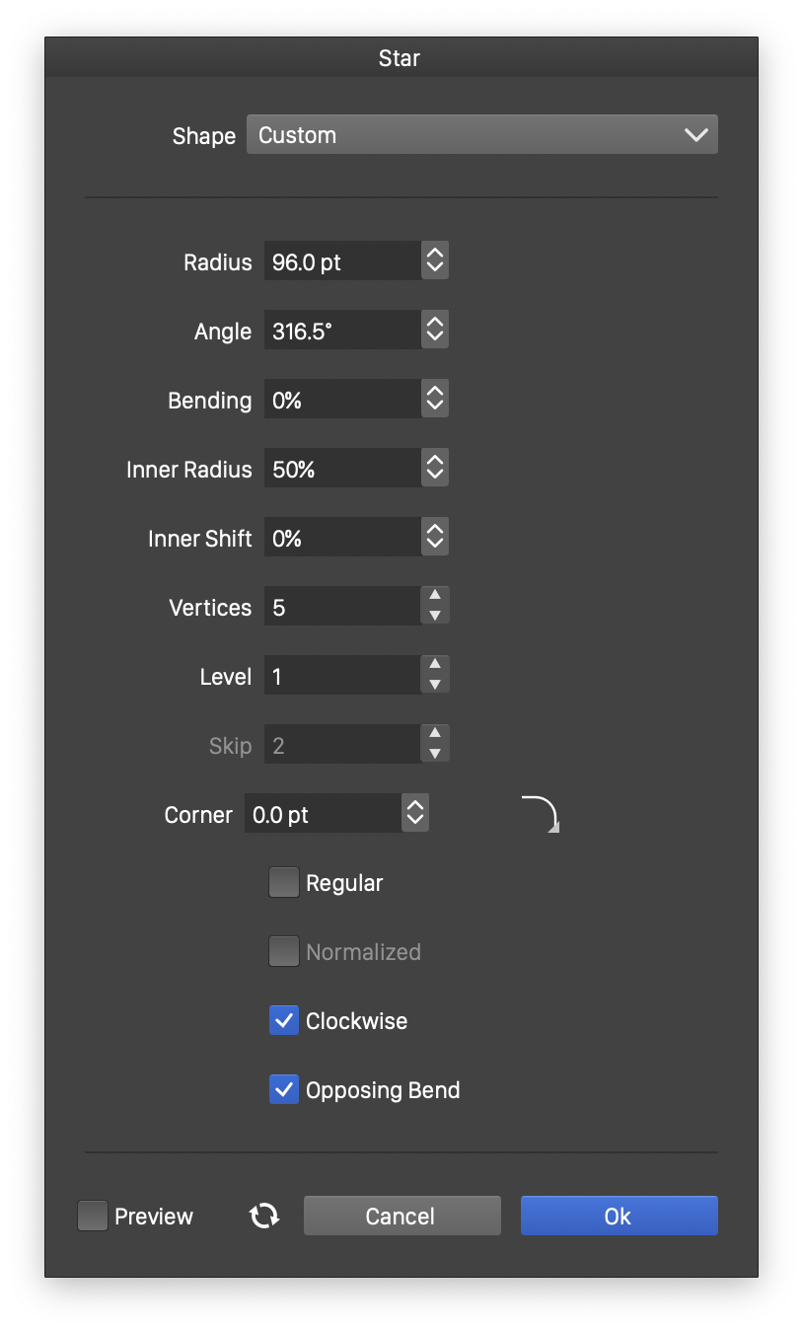Click the Radius stepper arrows
The height and width of the screenshot is (1330, 803).
click(435, 261)
